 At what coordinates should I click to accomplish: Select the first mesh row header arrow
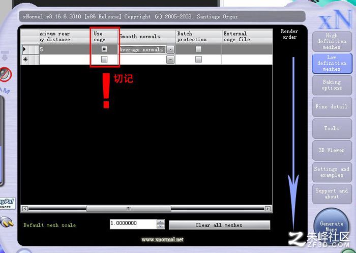[x=30, y=49]
